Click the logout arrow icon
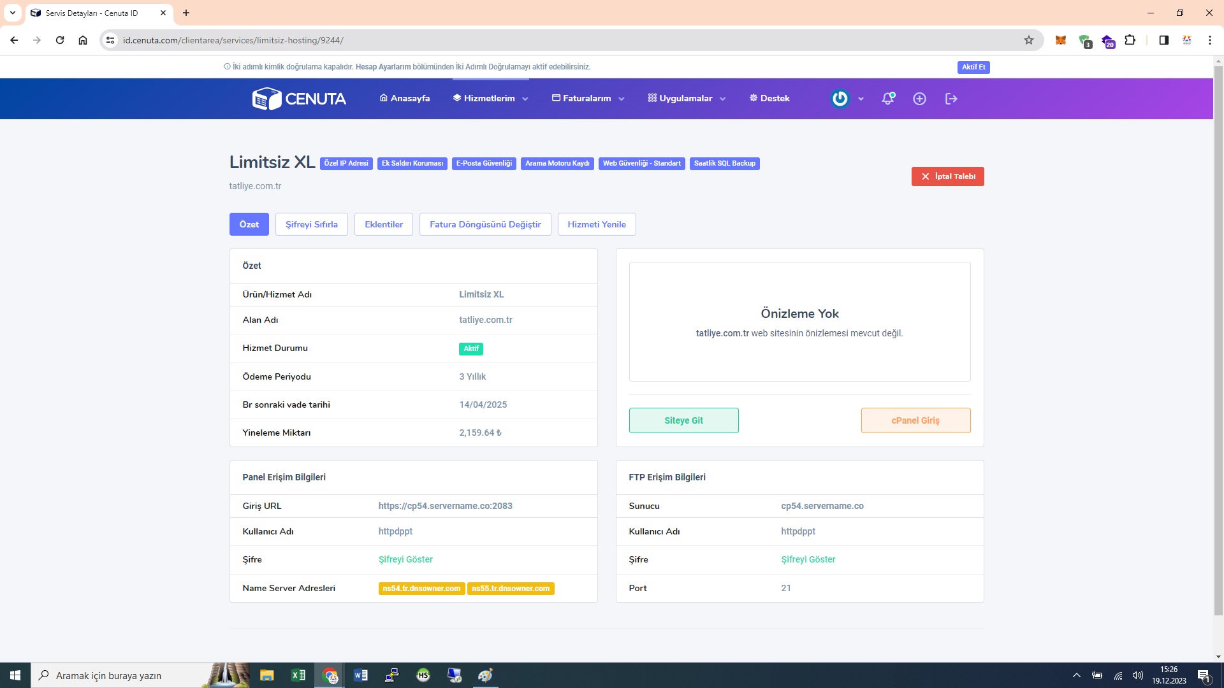 tap(951, 99)
